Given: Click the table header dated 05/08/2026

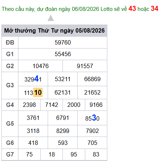Looking at the screenshot, I should [x=54, y=30].
